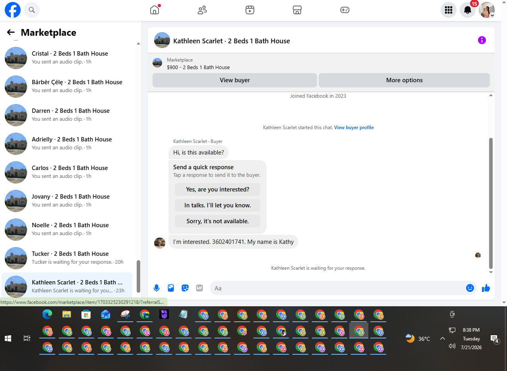Go back using the Marketplace arrow
The width and height of the screenshot is (507, 371).
(11, 33)
